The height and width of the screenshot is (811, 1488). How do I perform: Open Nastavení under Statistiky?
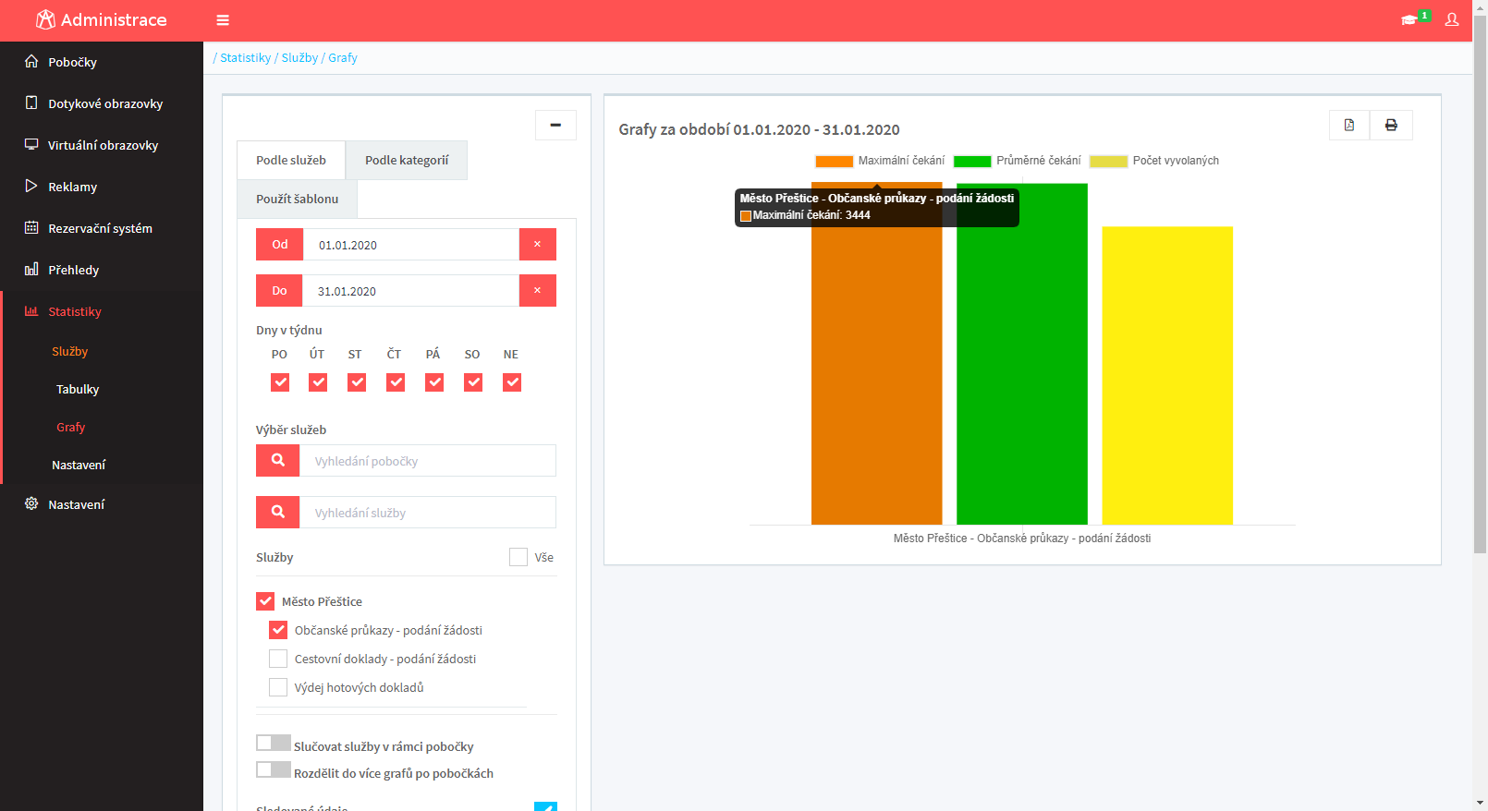[x=79, y=465]
